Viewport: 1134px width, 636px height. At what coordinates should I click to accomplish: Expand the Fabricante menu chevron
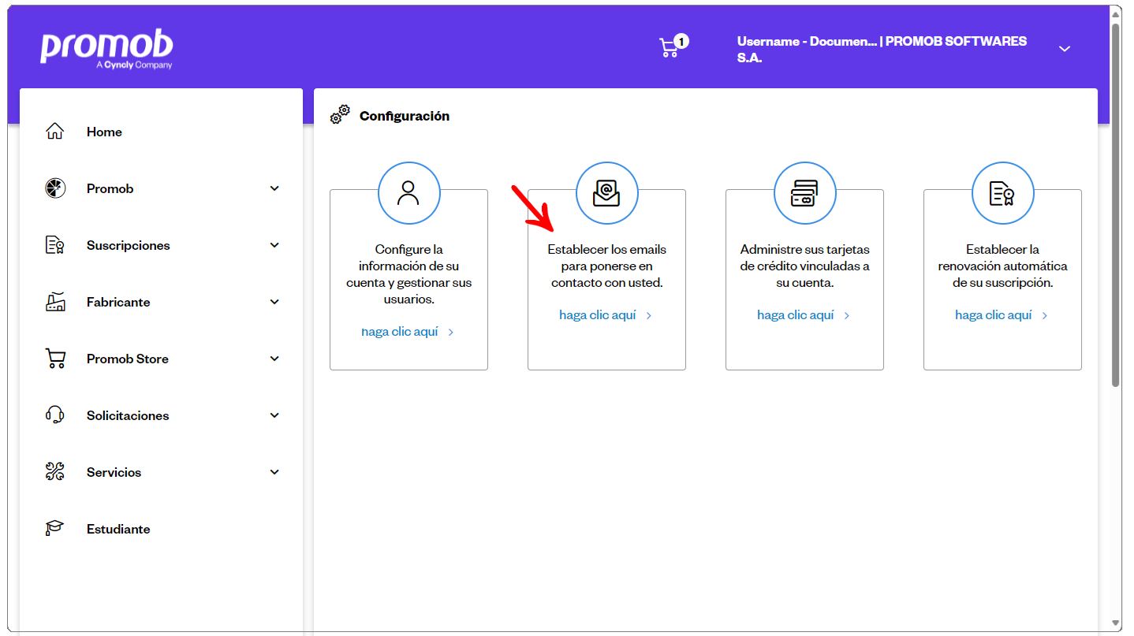(274, 302)
